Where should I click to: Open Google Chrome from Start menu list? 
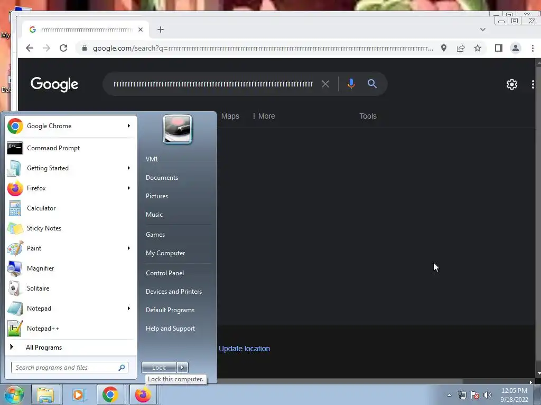tap(70, 126)
